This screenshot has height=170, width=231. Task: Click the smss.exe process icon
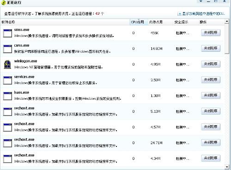(7, 33)
